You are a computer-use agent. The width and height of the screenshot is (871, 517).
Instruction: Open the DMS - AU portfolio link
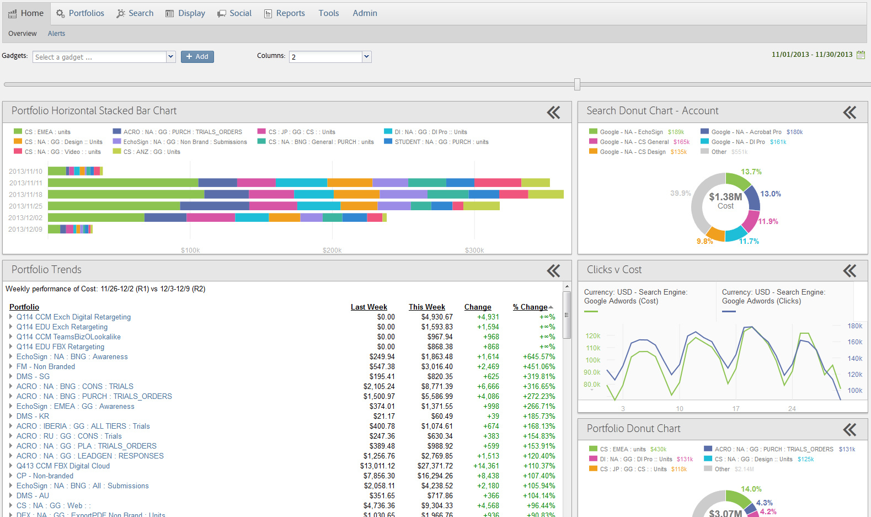click(x=33, y=495)
